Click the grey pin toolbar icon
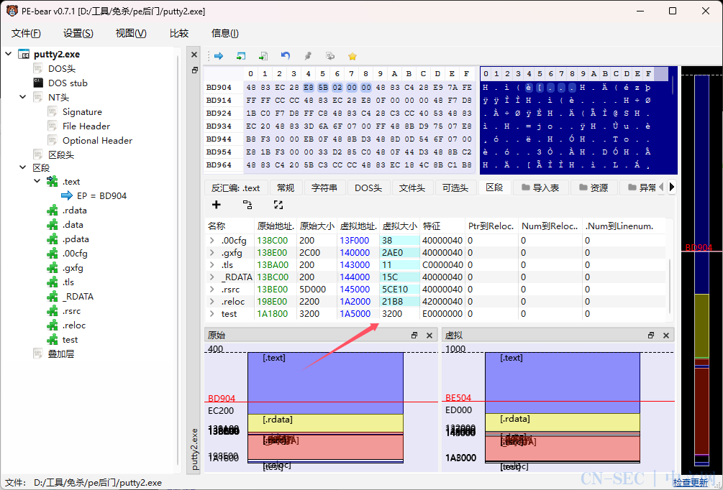The width and height of the screenshot is (723, 490). [x=308, y=56]
